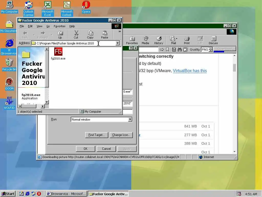The height and width of the screenshot is (197, 262).
Task: Click the Download button in Browservice bar
Action: [225, 49]
